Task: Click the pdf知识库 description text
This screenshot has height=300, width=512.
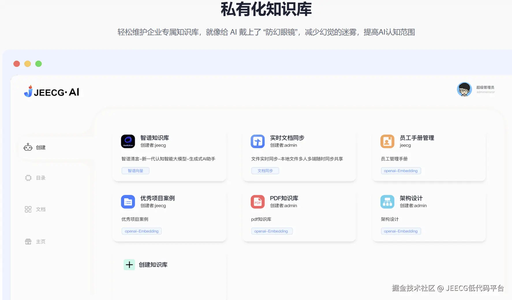Action: tap(261, 219)
